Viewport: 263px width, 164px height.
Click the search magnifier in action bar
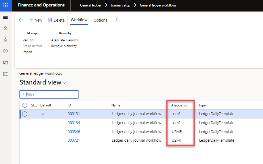(117, 20)
